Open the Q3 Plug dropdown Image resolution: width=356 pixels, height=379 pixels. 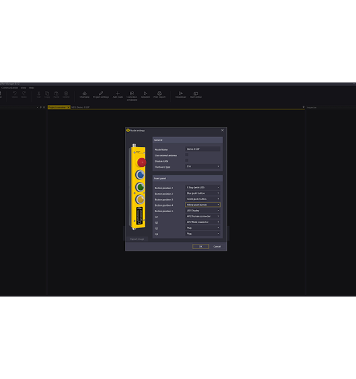click(x=203, y=228)
